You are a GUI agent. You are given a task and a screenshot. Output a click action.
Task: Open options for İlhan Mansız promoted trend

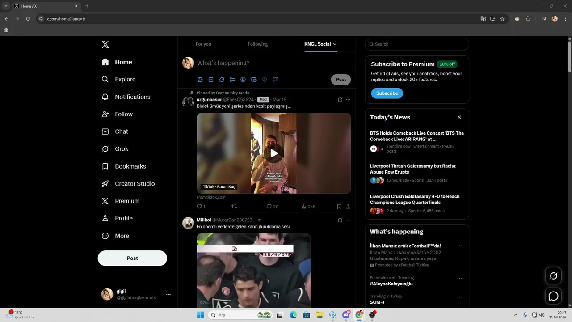point(461,246)
